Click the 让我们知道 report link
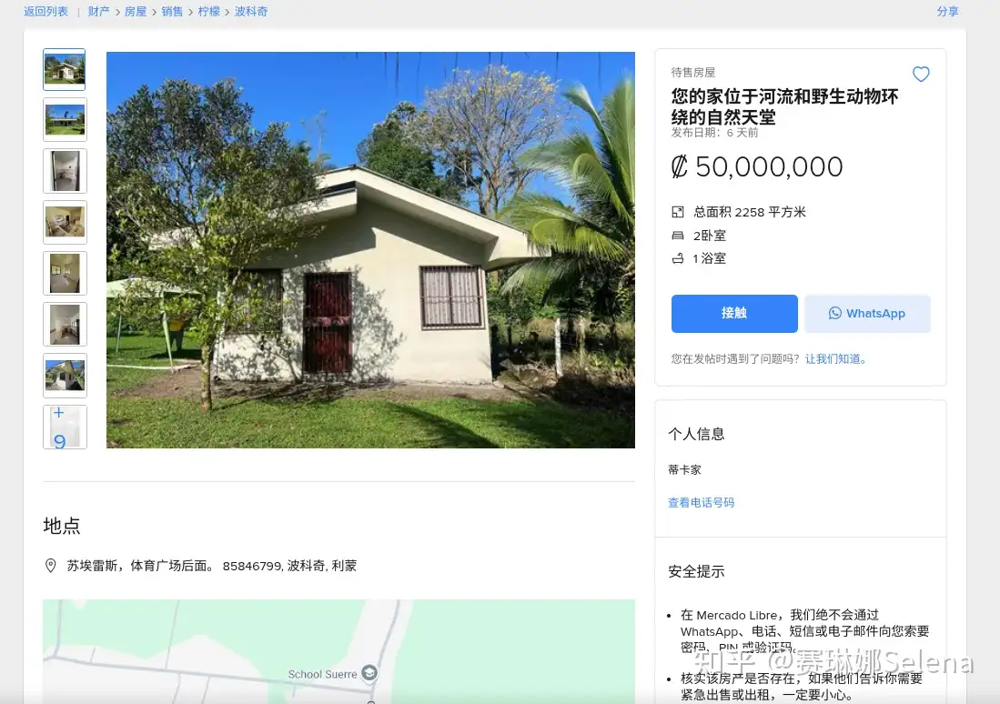The height and width of the screenshot is (704, 1000). pyautogui.click(x=835, y=359)
